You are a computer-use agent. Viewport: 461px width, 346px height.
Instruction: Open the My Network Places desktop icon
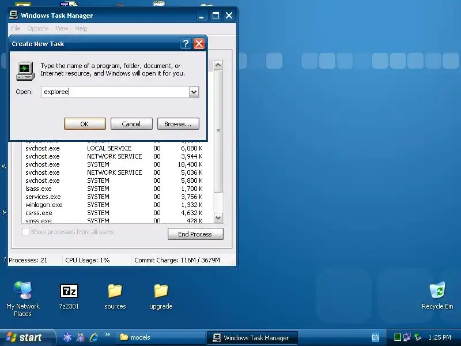[23, 298]
